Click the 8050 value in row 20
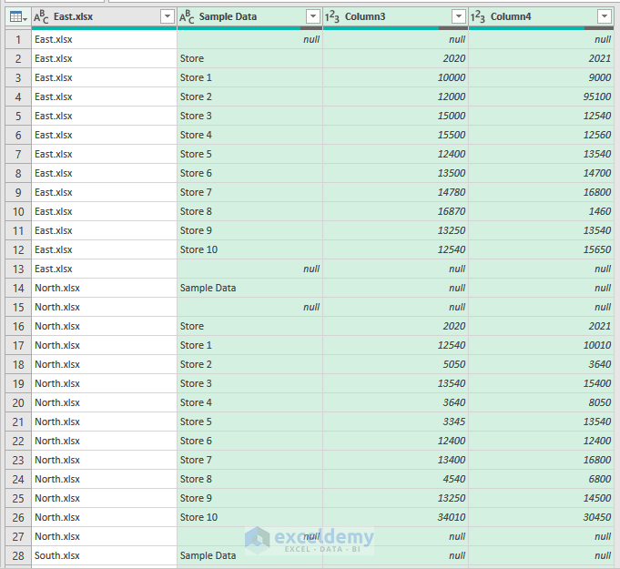Viewport: 620px width, 569px height. click(x=600, y=403)
